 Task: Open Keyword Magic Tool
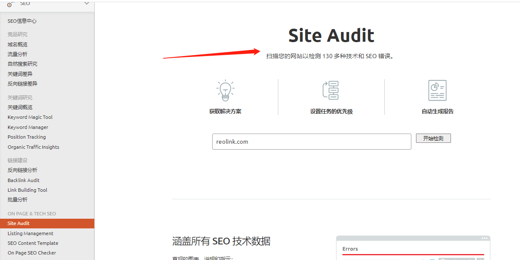[30, 117]
